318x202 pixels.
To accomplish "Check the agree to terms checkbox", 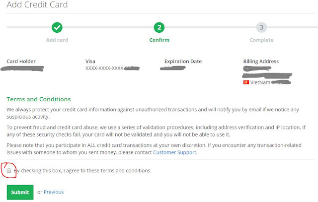I will (9, 171).
